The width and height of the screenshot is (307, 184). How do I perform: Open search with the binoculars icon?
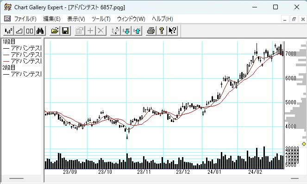(40, 31)
